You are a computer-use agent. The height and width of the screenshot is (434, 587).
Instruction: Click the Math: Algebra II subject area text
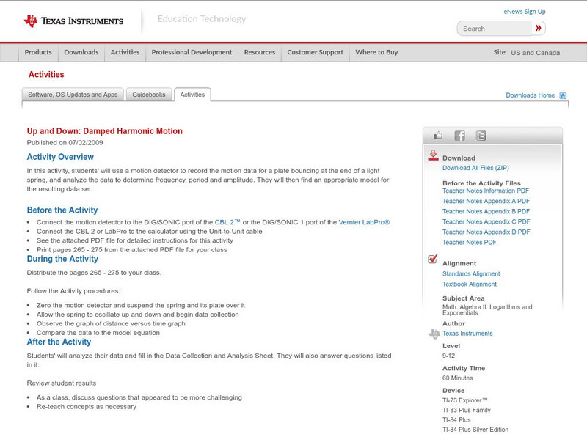[x=487, y=310]
